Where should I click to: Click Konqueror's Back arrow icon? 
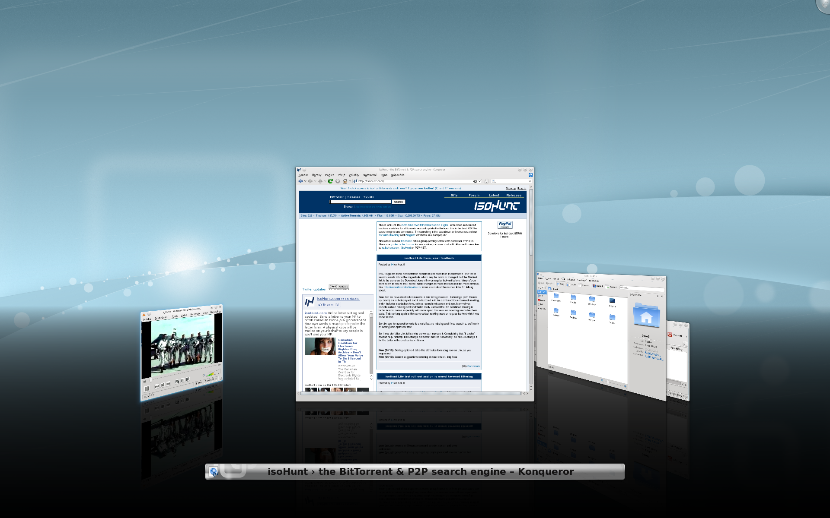[300, 181]
